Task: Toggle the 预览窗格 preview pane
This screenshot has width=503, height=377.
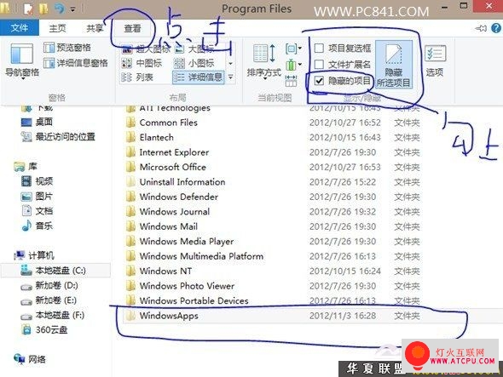Action: pos(67,48)
